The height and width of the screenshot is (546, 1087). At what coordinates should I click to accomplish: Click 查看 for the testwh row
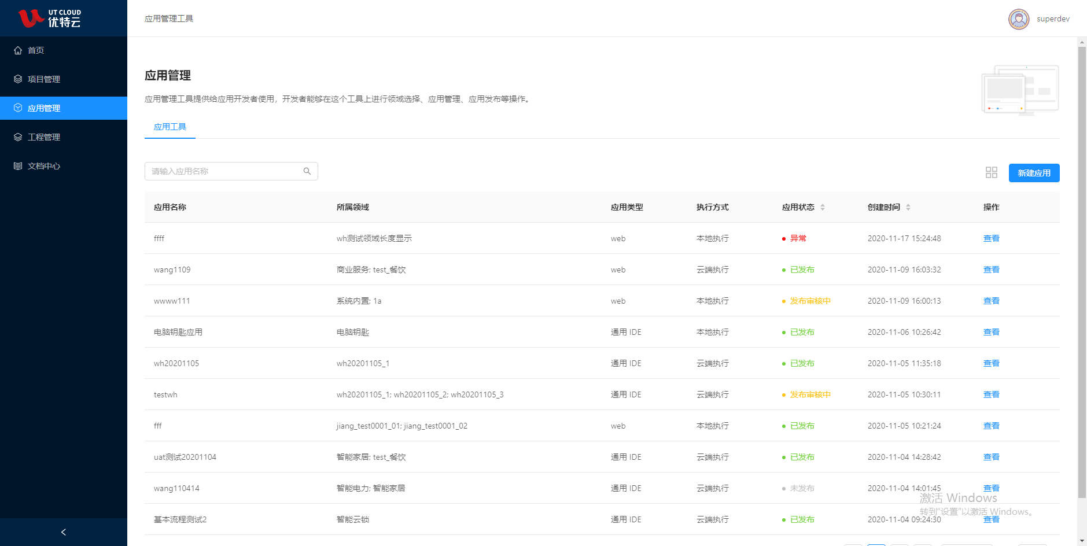[992, 394]
